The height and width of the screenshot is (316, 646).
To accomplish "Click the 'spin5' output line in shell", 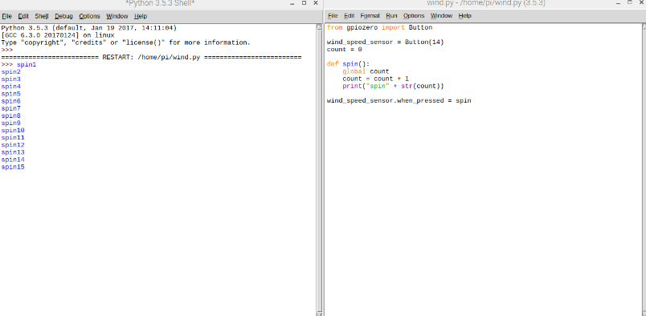I will pos(10,94).
